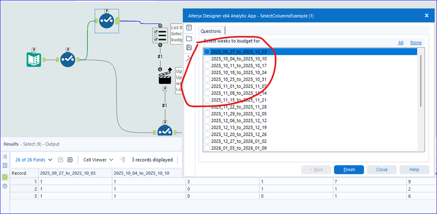Toggle the paragraph whitespace icon

pos(123,160)
